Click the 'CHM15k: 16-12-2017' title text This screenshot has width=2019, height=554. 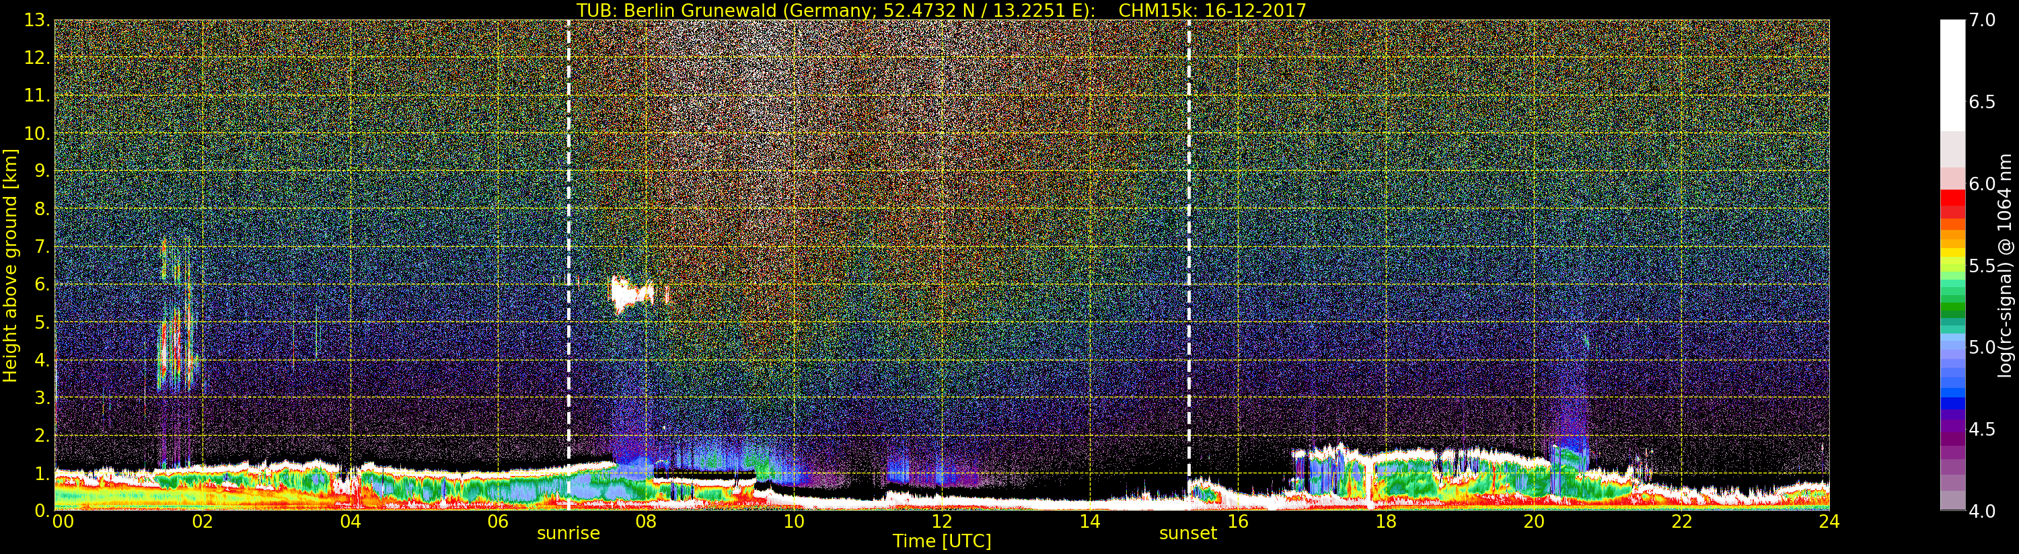pos(1212,10)
